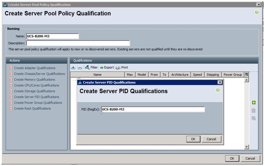Click the Create Storage Qualifications icon
The height and width of the screenshot is (166, 265).
[11, 91]
